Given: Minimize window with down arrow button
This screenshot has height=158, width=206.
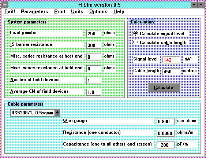Looking at the screenshot, I should pos(194,5).
